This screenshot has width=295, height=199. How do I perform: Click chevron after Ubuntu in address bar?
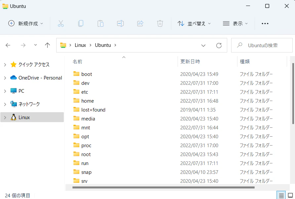(115, 45)
